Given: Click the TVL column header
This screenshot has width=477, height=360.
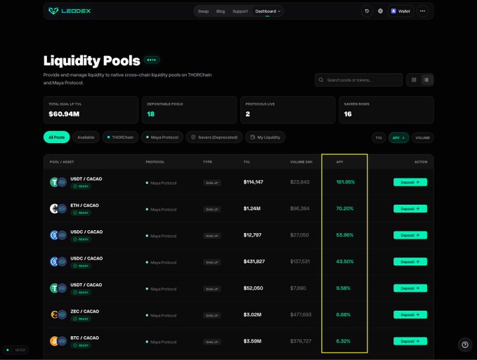Looking at the screenshot, I should [x=247, y=162].
